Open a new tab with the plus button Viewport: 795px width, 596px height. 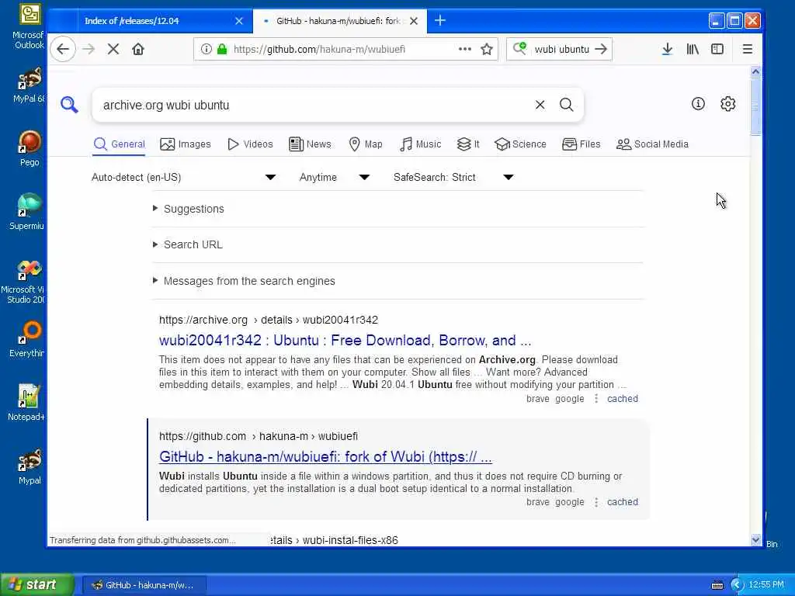(x=440, y=21)
